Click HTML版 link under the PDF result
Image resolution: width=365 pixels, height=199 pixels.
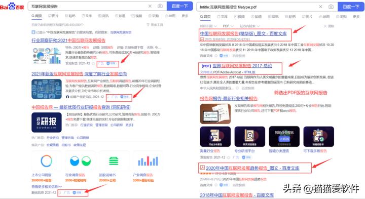(249, 72)
